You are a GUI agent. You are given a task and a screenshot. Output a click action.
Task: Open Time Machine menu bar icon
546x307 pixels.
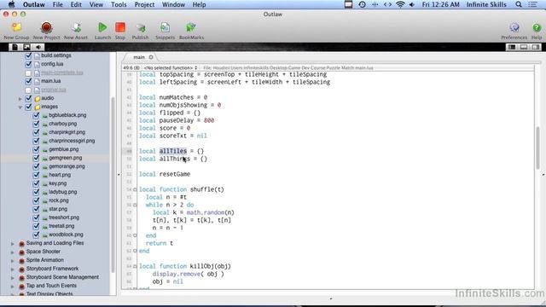(362, 4)
